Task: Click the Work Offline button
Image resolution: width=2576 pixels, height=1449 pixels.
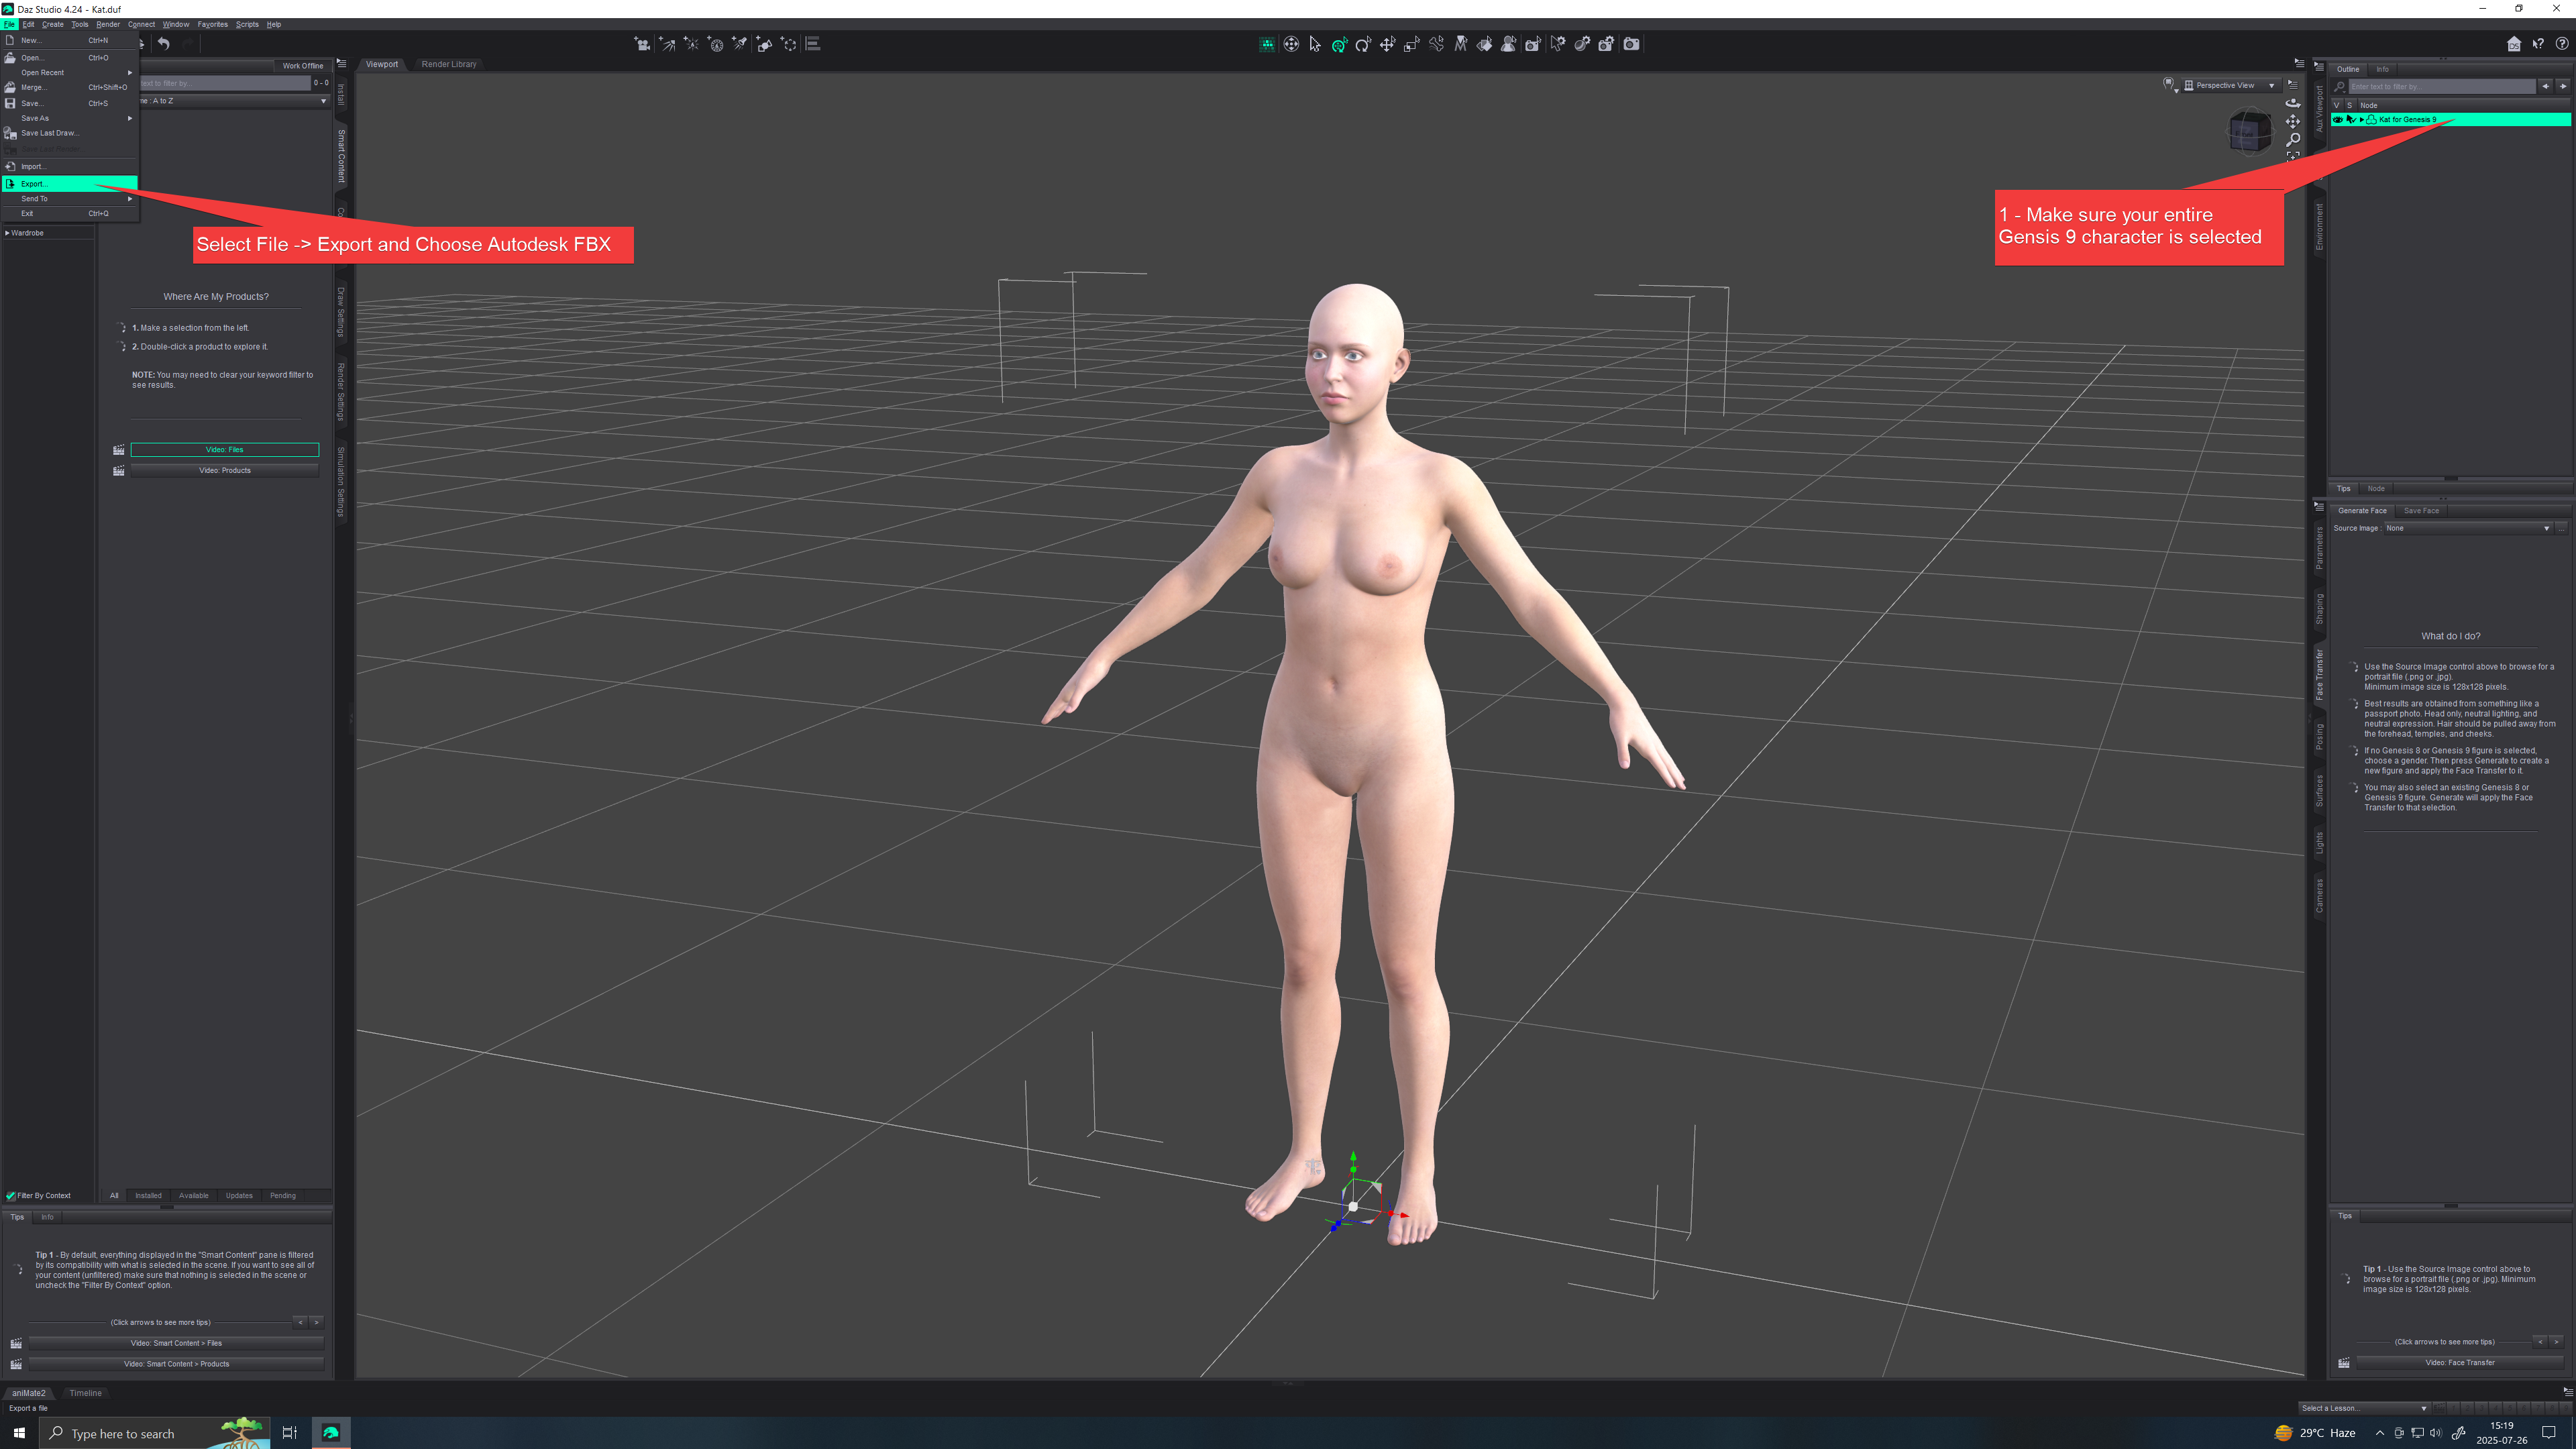Action: click(x=302, y=66)
